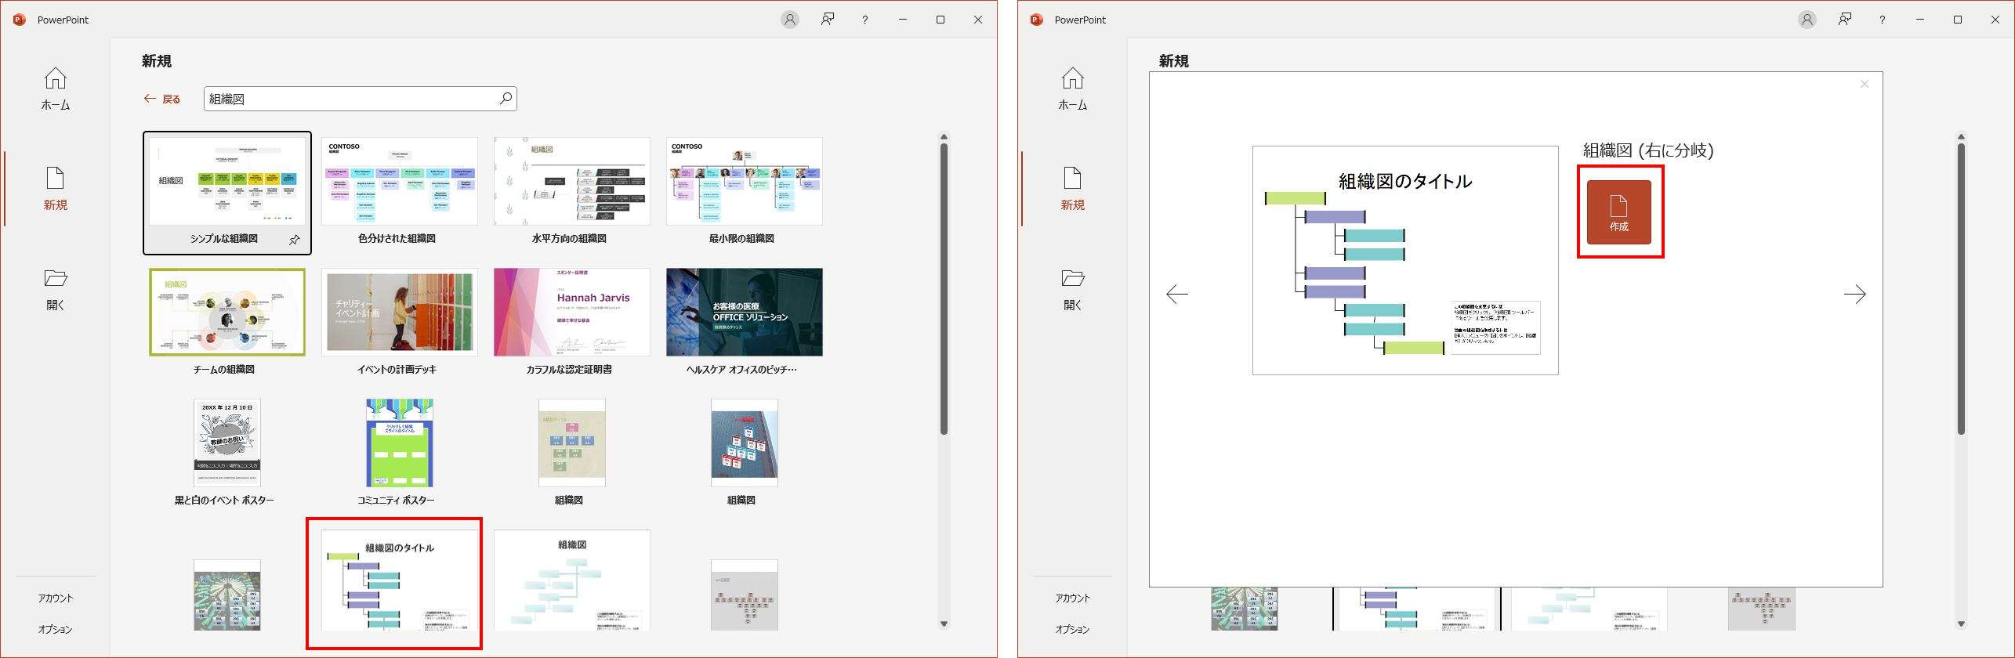Select 新規 in right window sidebar
This screenshot has height=658, width=2015.
tap(1072, 188)
